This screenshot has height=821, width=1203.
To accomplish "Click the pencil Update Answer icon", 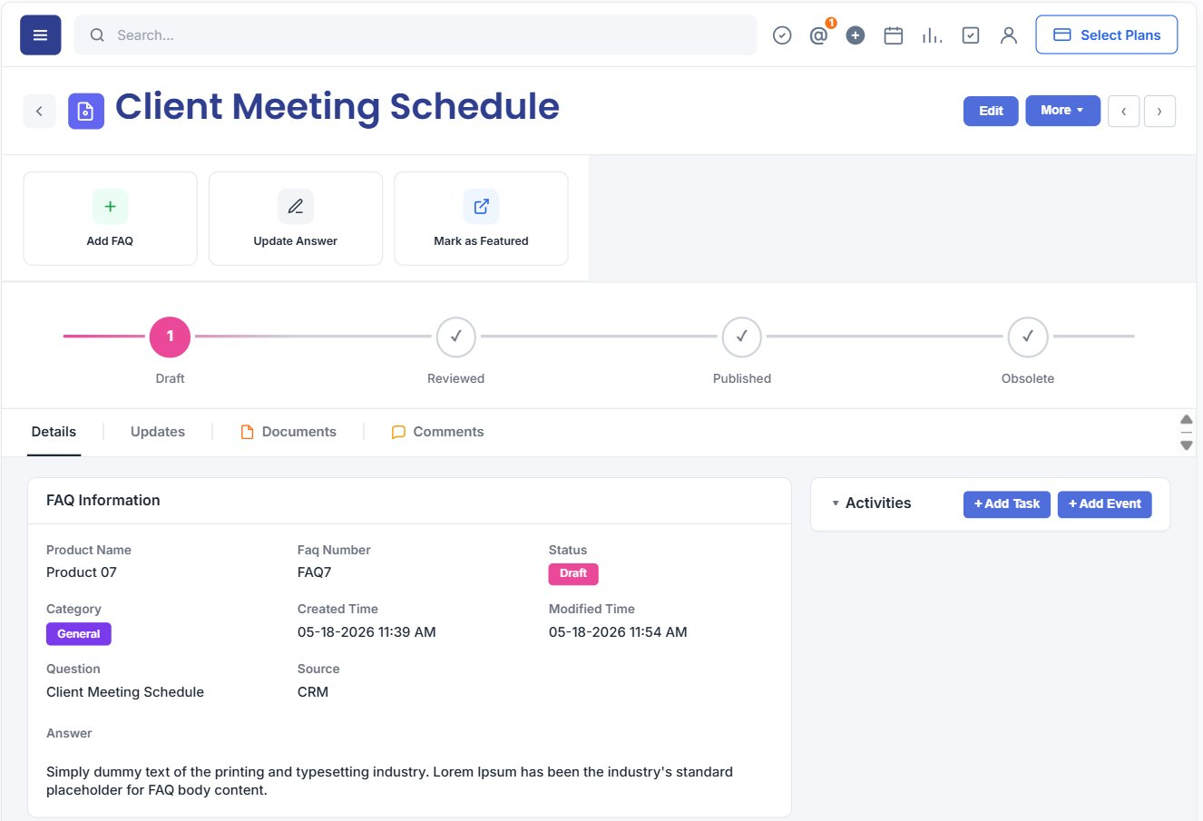I will [296, 207].
